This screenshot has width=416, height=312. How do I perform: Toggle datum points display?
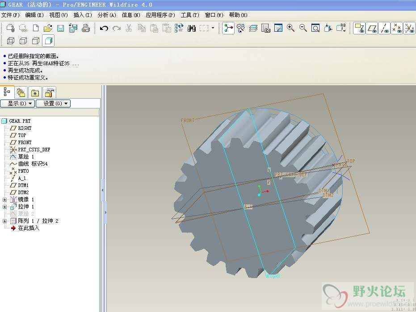pos(397,28)
